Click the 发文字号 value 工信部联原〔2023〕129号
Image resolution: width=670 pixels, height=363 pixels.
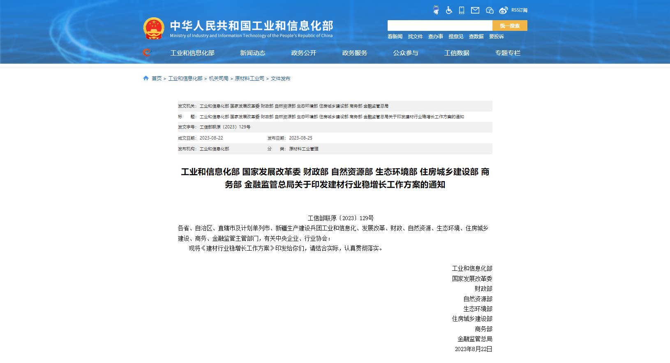pos(225,127)
